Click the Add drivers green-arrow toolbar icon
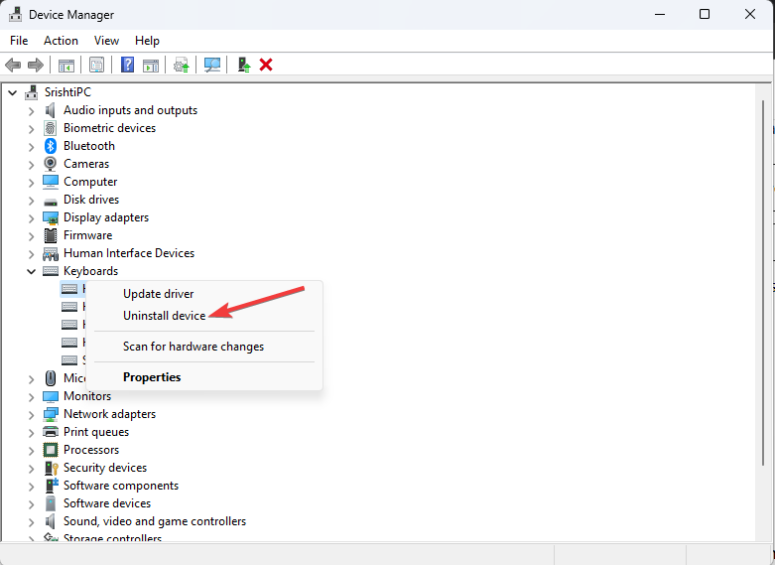Image resolution: width=775 pixels, height=565 pixels. (x=244, y=65)
